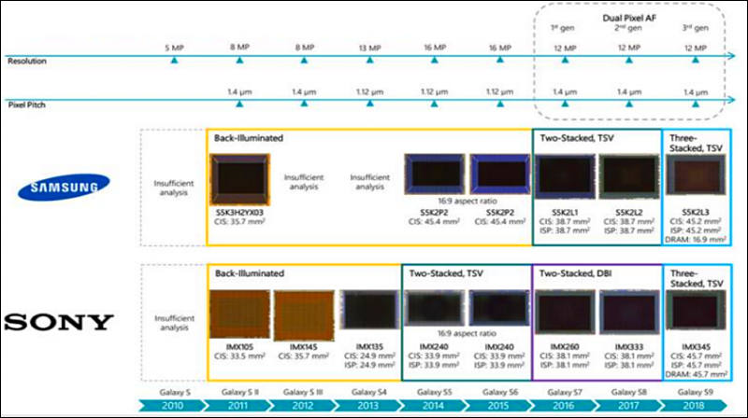The width and height of the screenshot is (748, 418).
Task: Open the IMX333 sensor die image
Action: click(628, 312)
